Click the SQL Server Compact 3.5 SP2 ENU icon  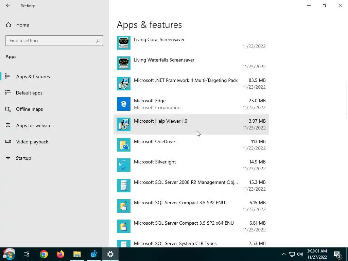(124, 206)
